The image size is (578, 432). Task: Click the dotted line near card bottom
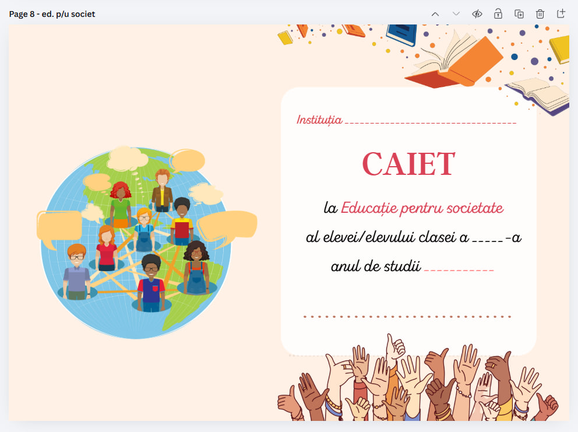pyautogui.click(x=407, y=317)
